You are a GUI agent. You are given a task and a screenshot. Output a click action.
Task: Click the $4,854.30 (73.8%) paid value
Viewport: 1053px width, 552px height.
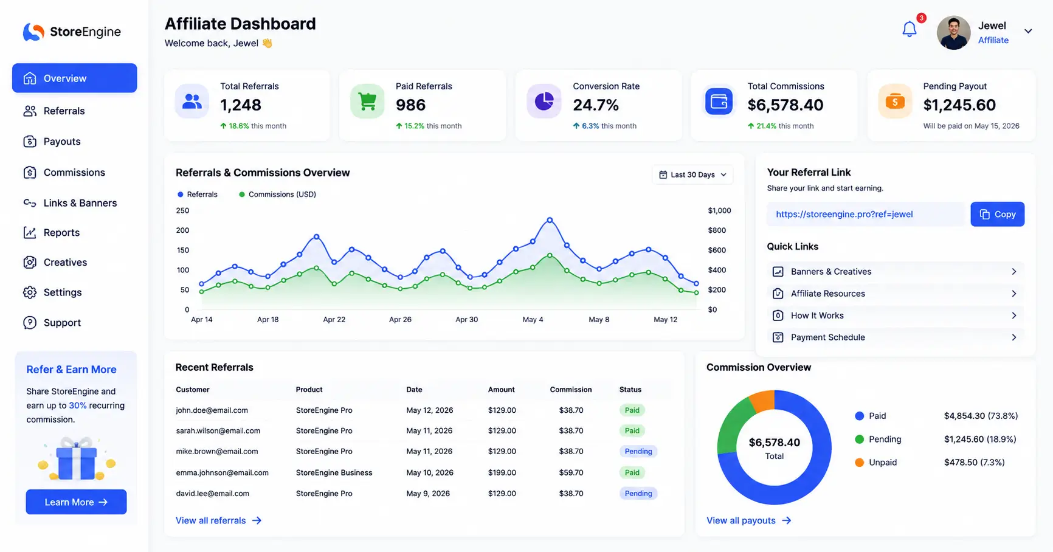tap(981, 416)
